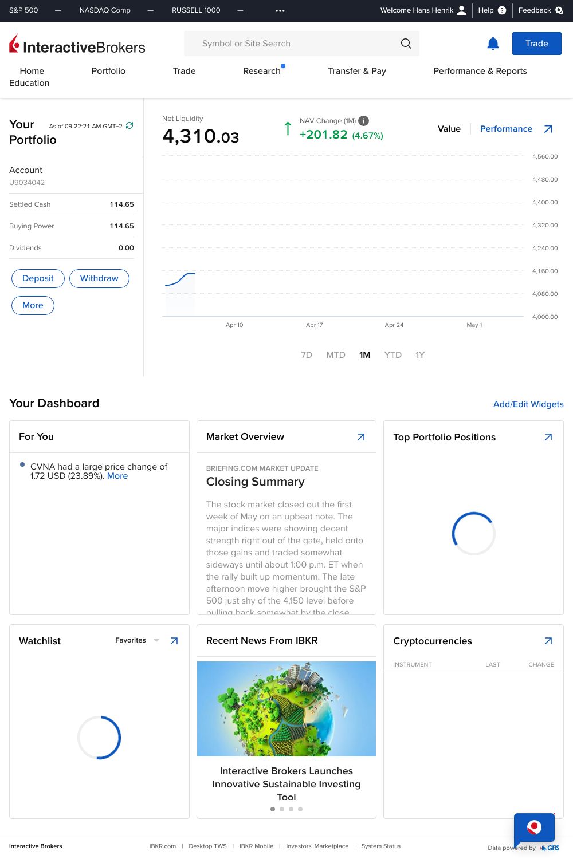Select the 7D chart time range

click(x=307, y=355)
